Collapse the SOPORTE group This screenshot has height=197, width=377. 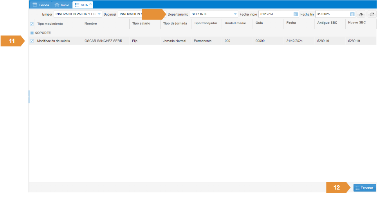[32, 33]
